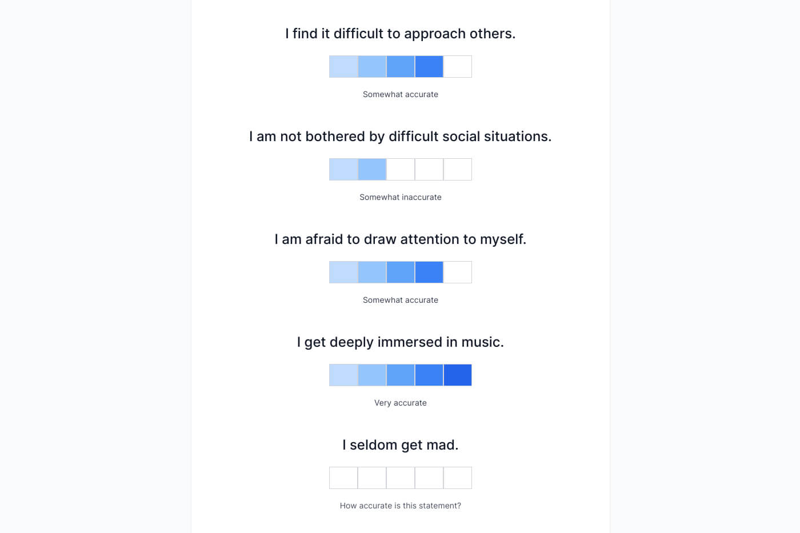Select the neutral box for 'I seldom get mad'
The height and width of the screenshot is (533, 800).
tap(401, 478)
